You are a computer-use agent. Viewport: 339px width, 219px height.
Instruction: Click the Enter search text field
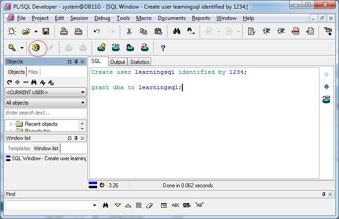coord(45,113)
